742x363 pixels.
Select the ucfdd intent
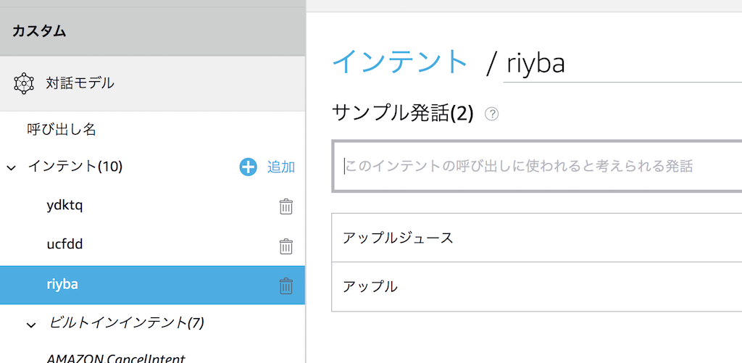64,245
